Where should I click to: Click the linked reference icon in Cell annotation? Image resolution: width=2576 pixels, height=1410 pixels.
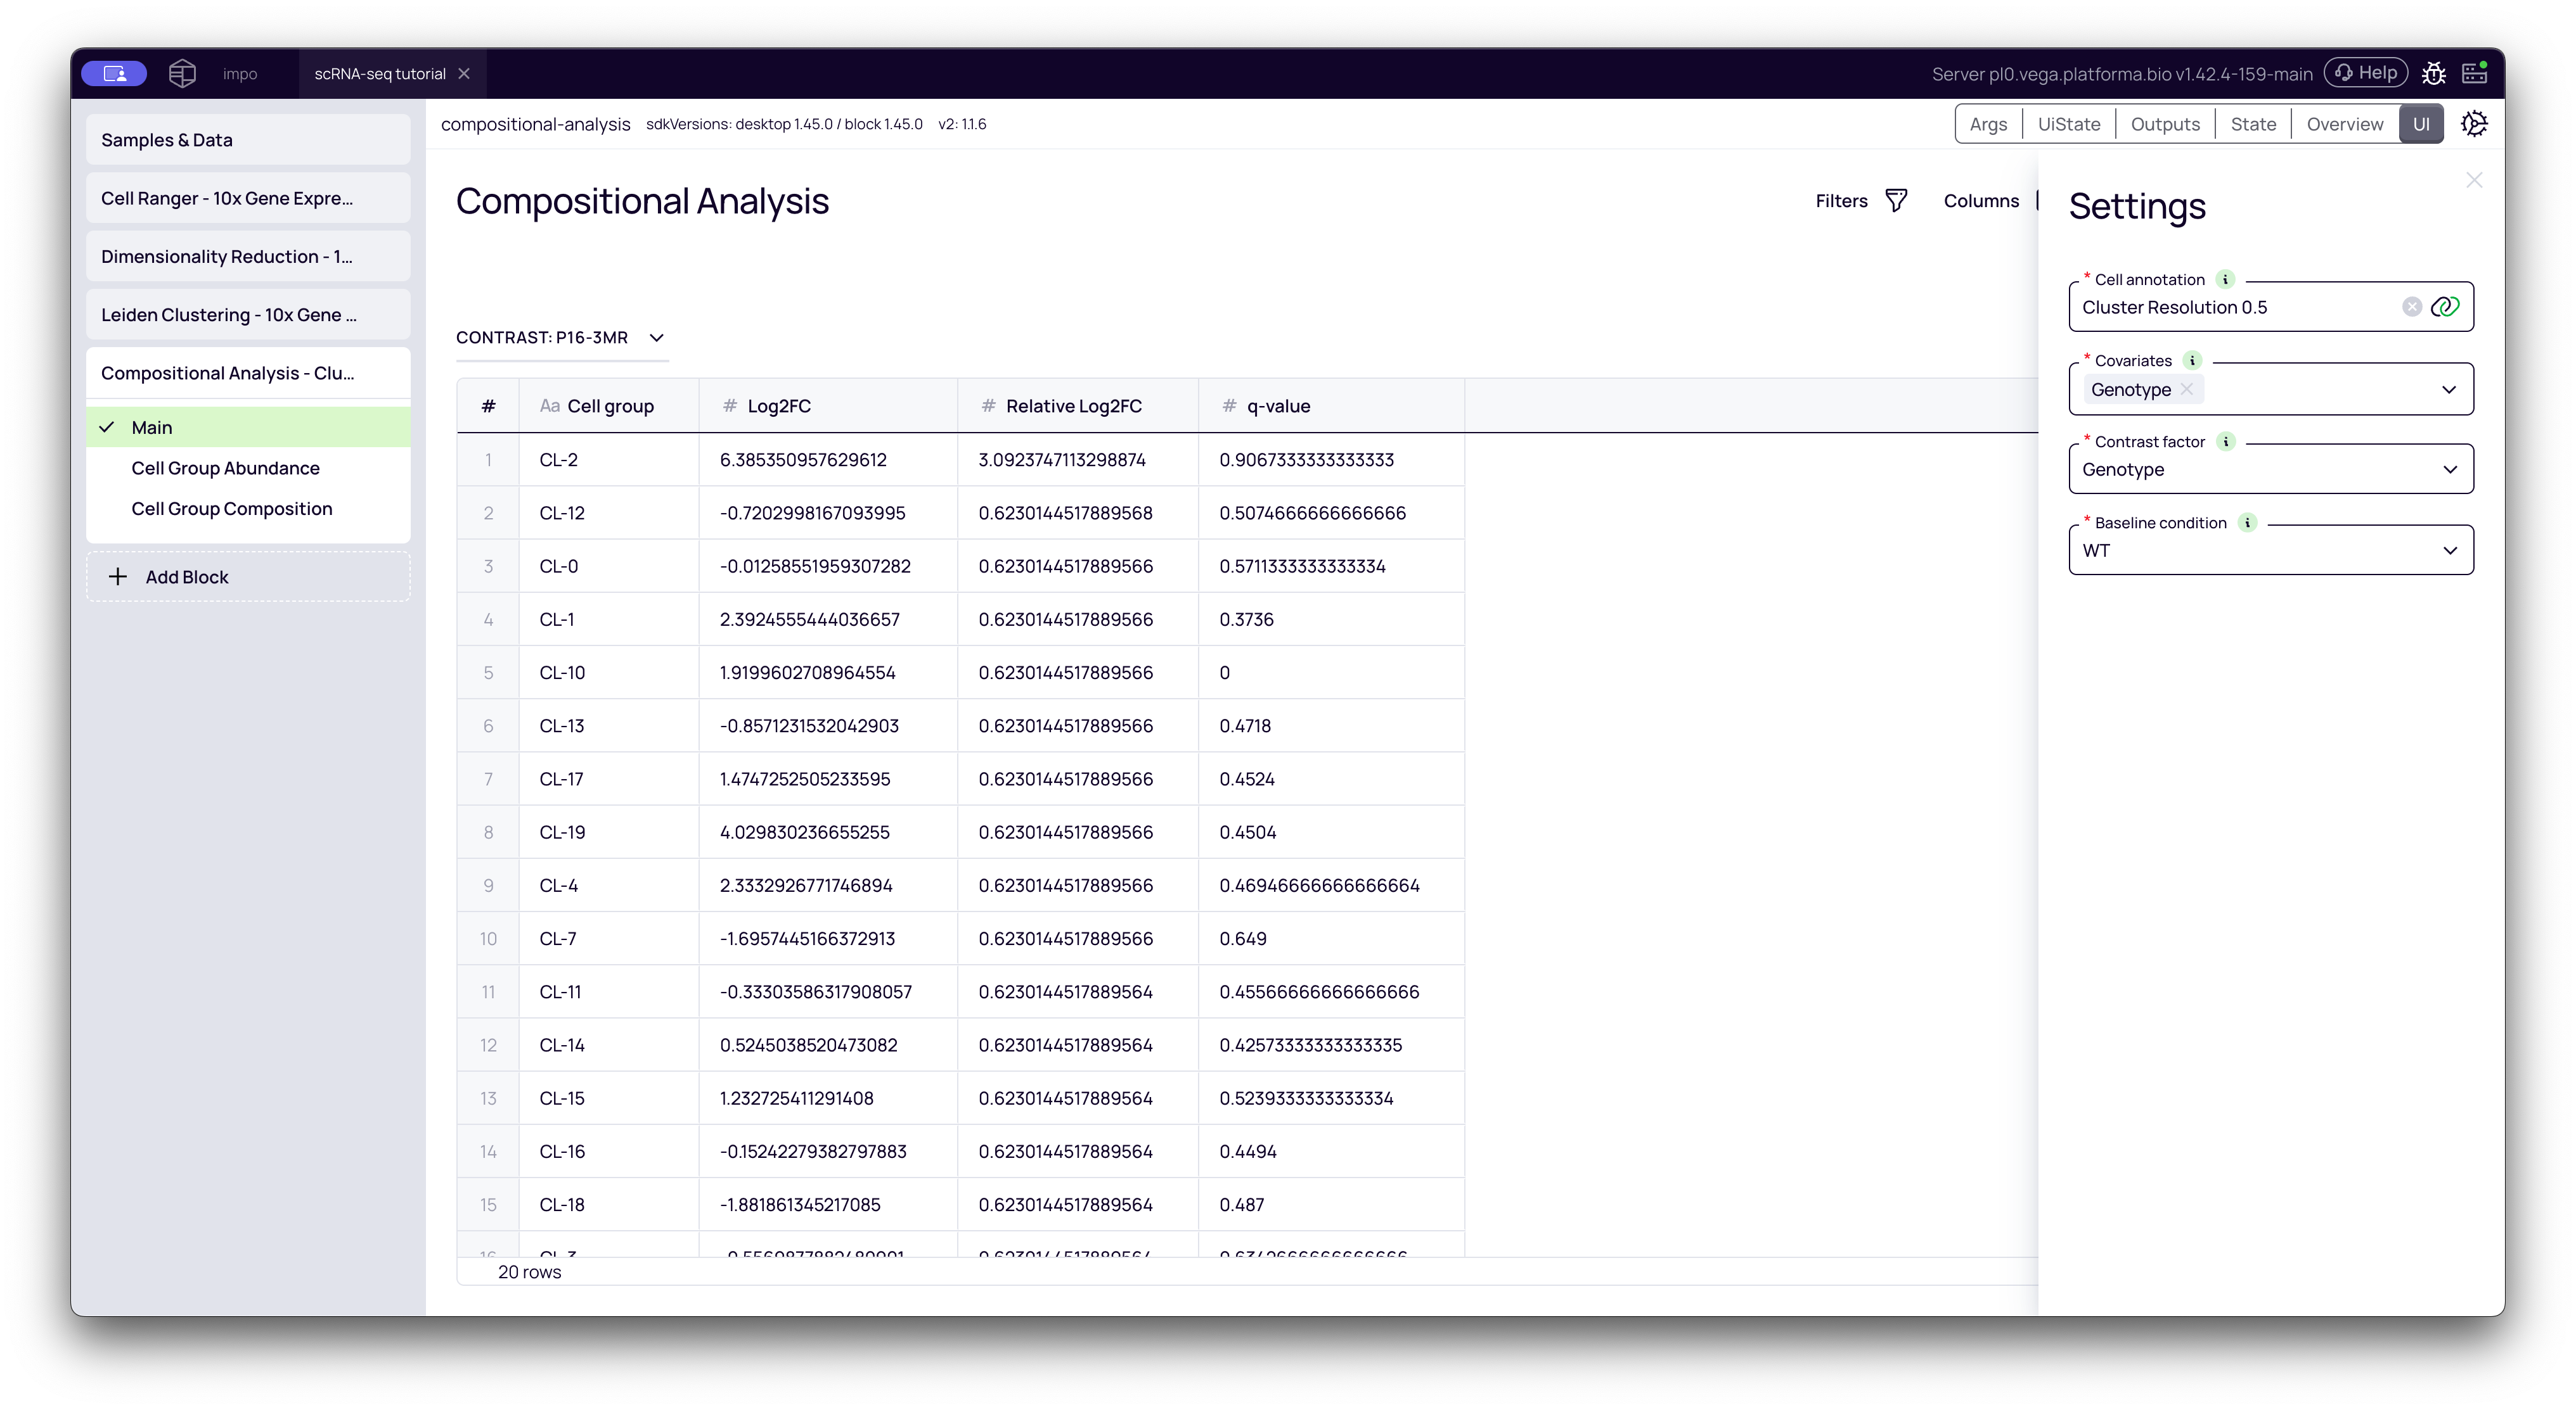click(2445, 307)
